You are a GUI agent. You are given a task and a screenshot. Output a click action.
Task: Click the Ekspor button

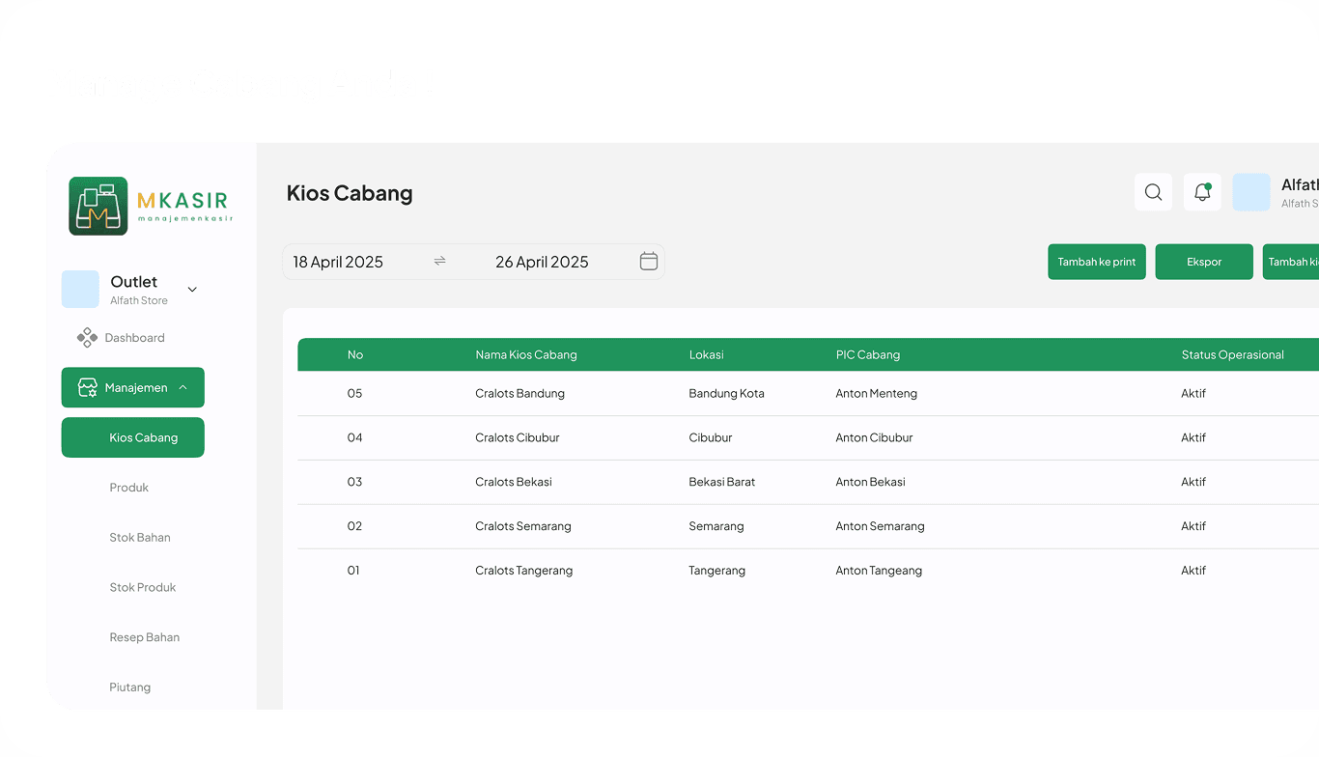click(x=1204, y=262)
